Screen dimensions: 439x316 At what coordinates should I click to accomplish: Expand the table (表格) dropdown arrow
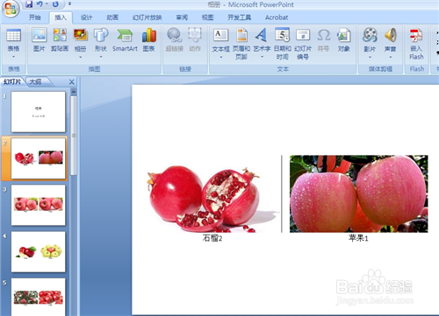[x=13, y=57]
